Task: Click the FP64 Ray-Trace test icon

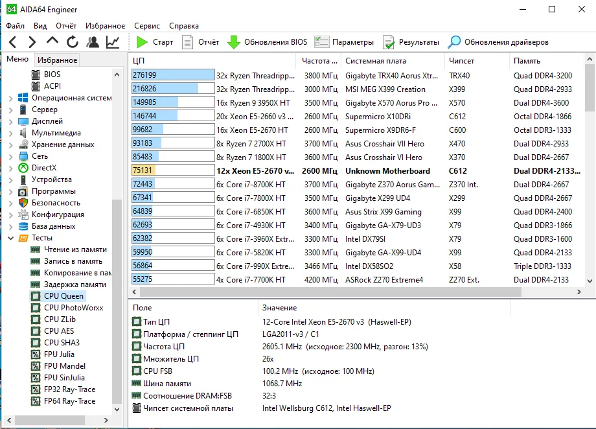Action: (x=36, y=401)
